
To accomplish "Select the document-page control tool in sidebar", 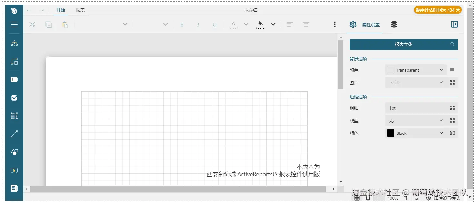I will pos(14,188).
